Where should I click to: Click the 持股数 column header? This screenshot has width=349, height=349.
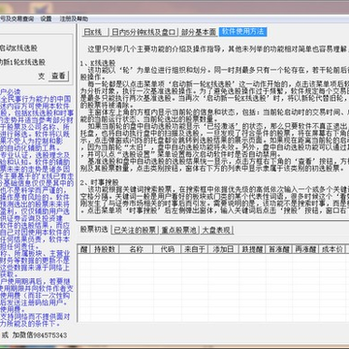pos(105,249)
